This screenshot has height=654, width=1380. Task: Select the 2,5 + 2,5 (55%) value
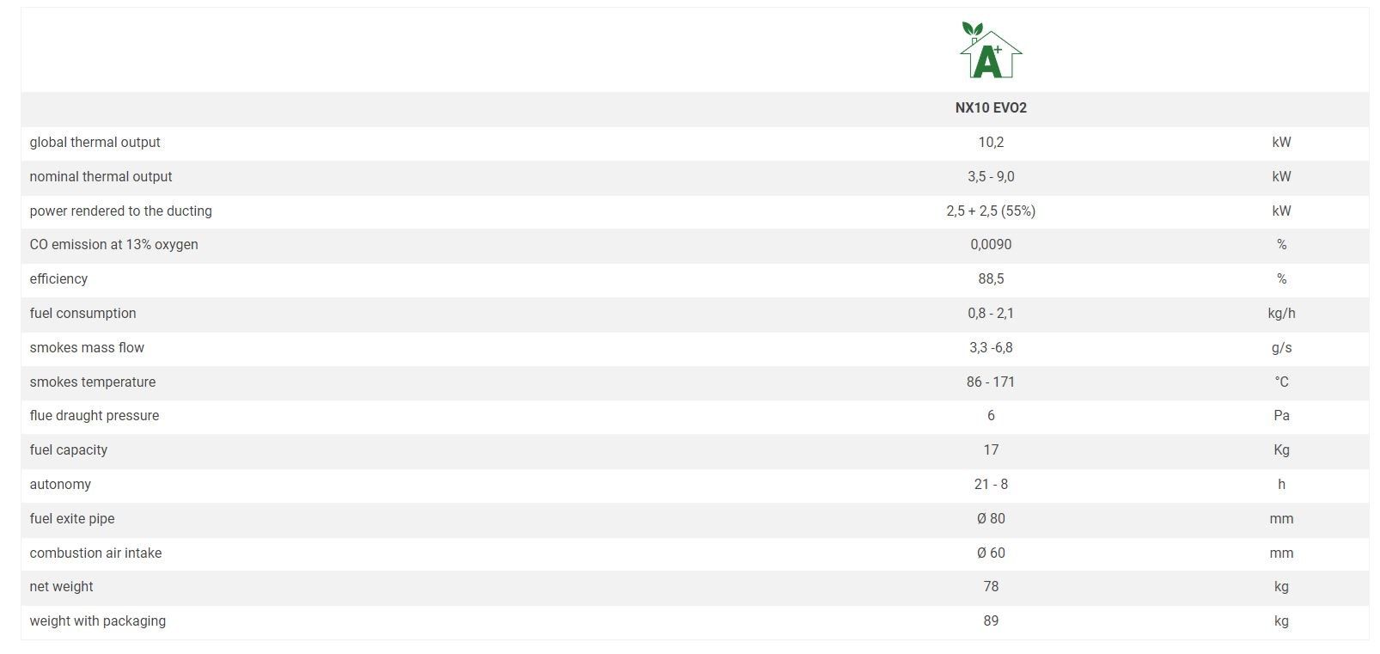coord(991,211)
